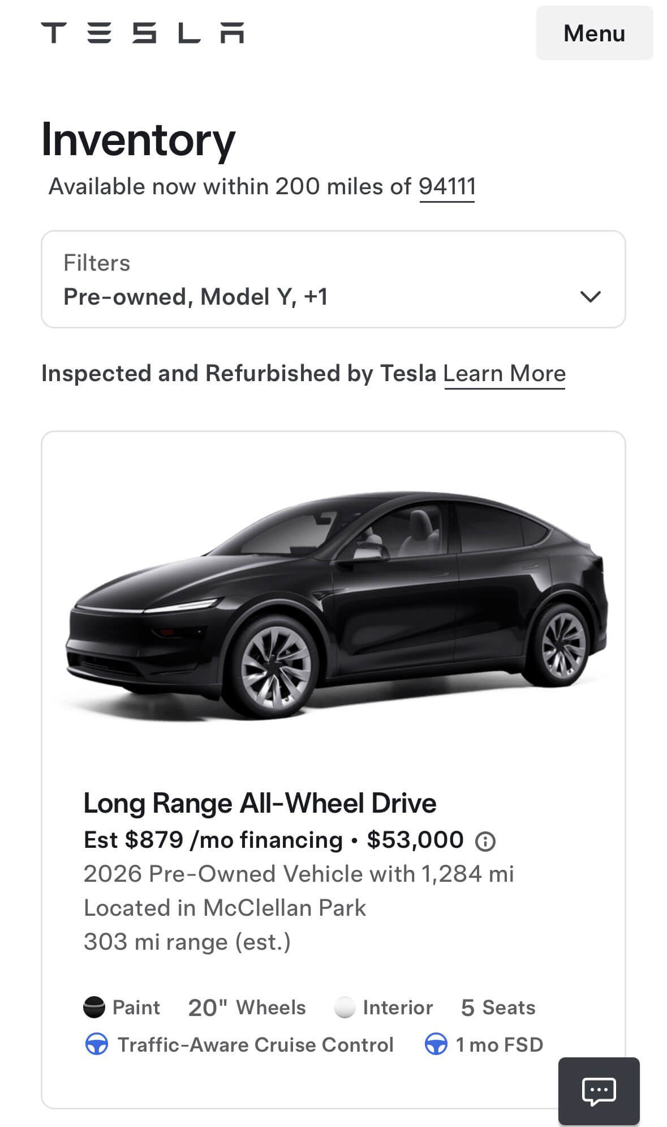Click the Model Y vehicle photo
Screen dimensions: 667x1127
pos(334,606)
